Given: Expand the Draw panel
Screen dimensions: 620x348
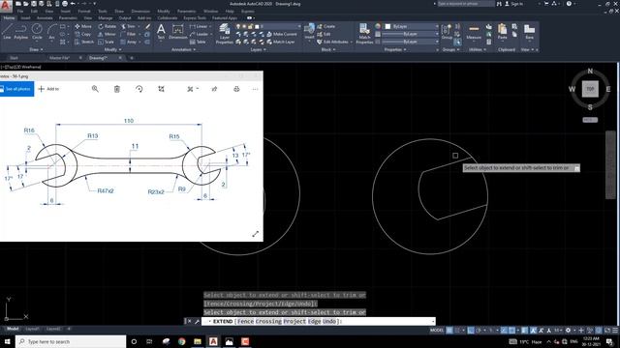Looking at the screenshot, I should click(x=37, y=49).
